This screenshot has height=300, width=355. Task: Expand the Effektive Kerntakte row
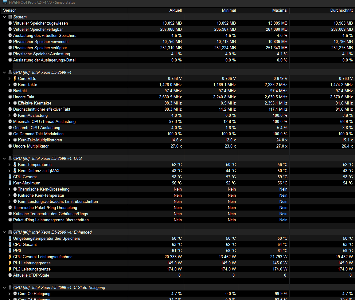click(x=10, y=103)
